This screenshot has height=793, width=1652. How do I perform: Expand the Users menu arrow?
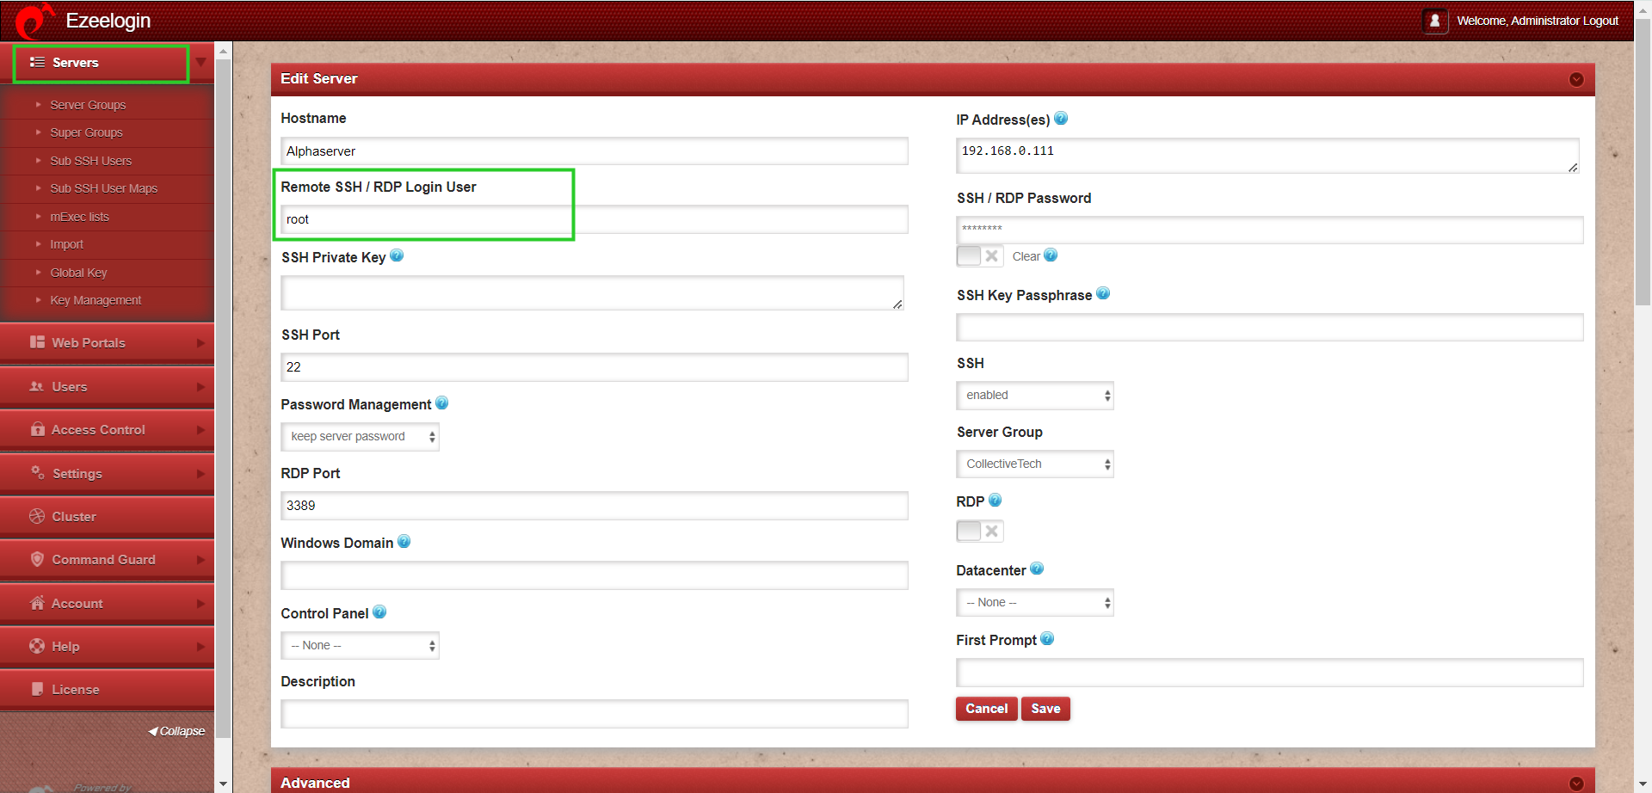200,386
